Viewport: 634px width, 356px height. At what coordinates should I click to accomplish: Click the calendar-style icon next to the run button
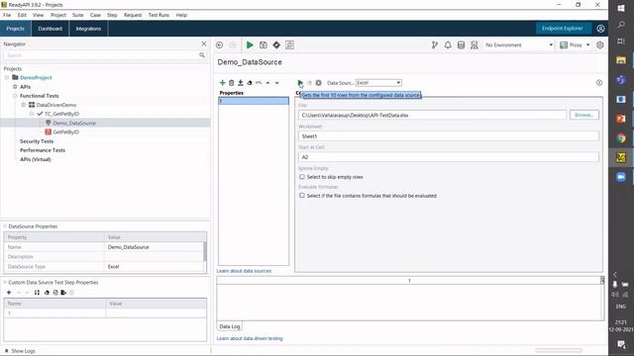pos(264,44)
